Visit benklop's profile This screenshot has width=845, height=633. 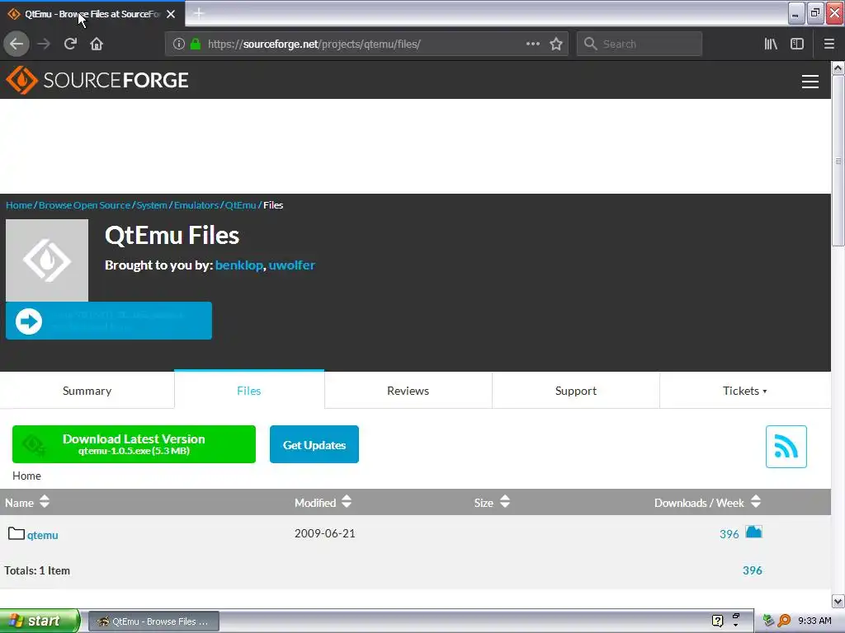(x=238, y=265)
